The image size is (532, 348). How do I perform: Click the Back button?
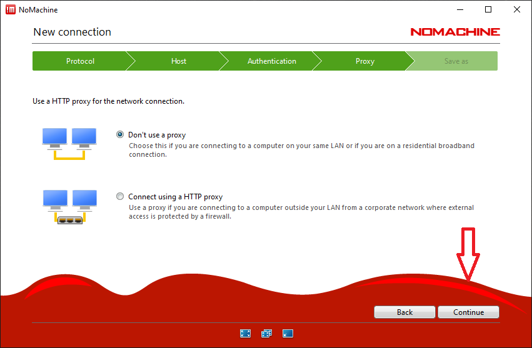tap(404, 312)
